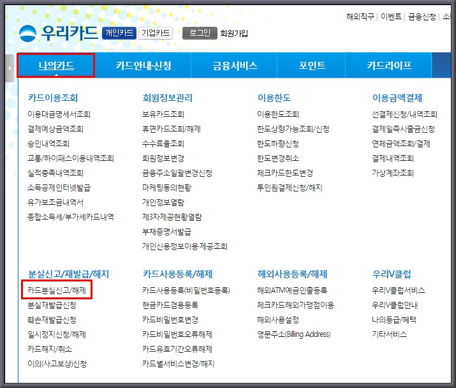Screen dimensions: 456x388
Task: Open 금융주소일괄변경신청
Action: (x=177, y=173)
